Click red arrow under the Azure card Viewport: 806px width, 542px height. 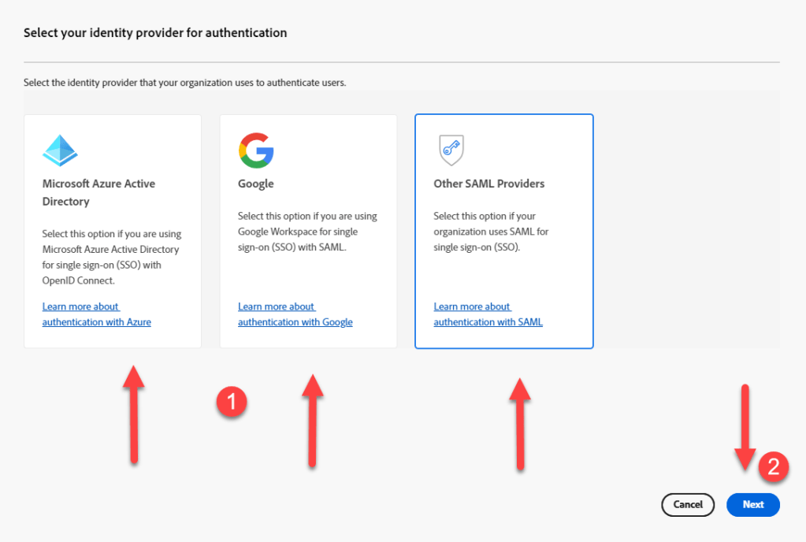pyautogui.click(x=134, y=414)
